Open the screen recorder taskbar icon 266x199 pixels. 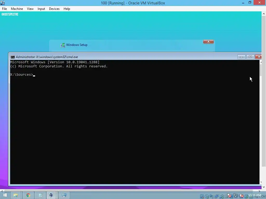64,195
